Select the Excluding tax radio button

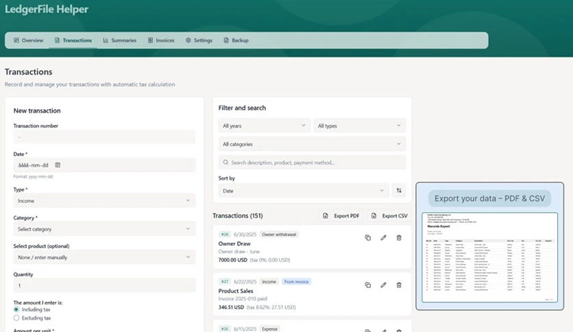16,318
